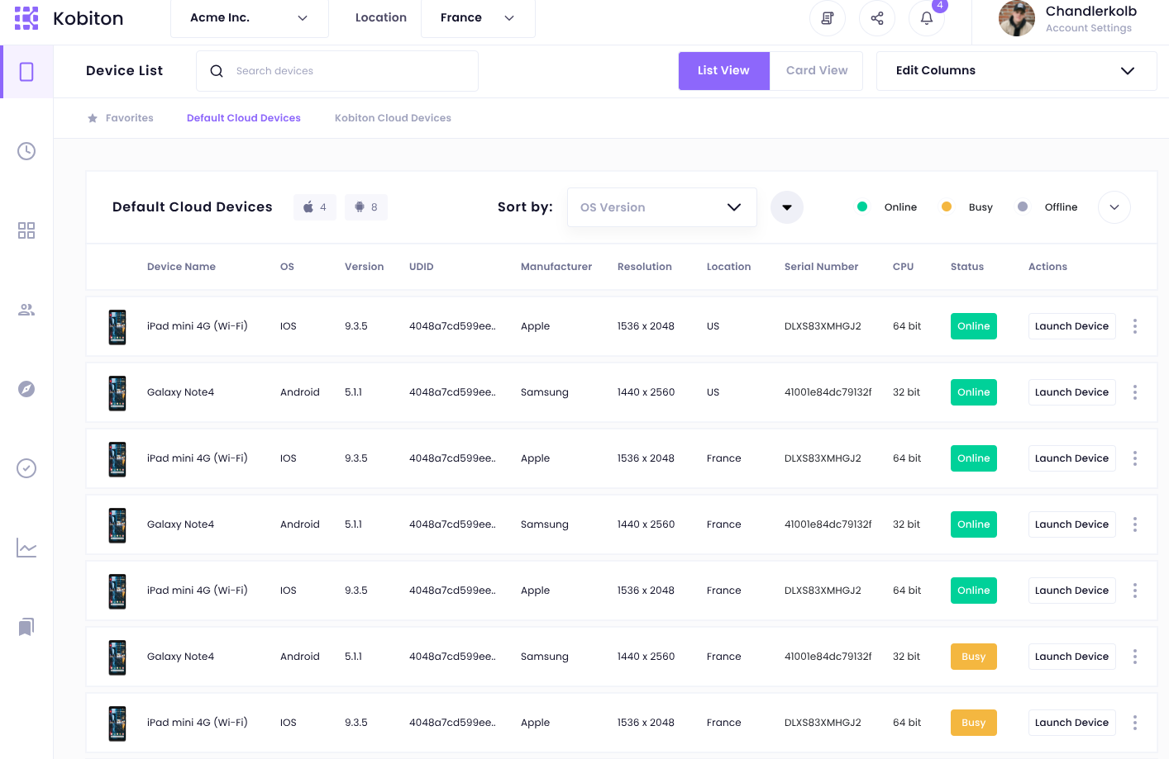
Task: Filter by Android devices count badge
Action: (366, 207)
